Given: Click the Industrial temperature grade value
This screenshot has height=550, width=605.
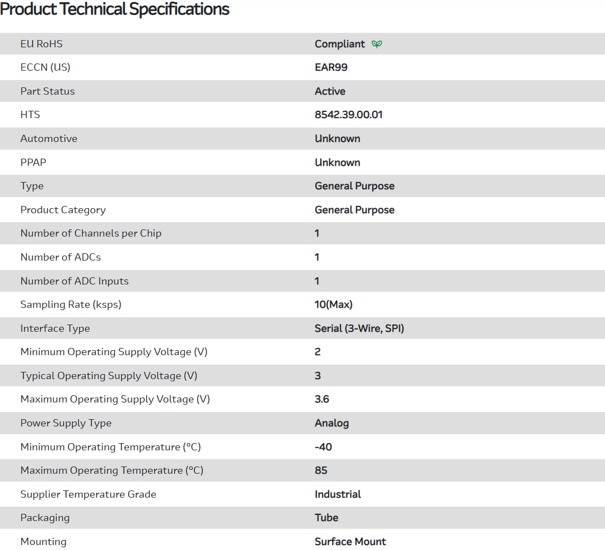Looking at the screenshot, I should 338,494.
